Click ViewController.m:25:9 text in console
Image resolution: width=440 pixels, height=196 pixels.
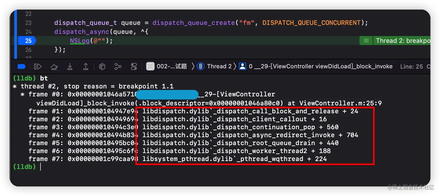(x=340, y=103)
